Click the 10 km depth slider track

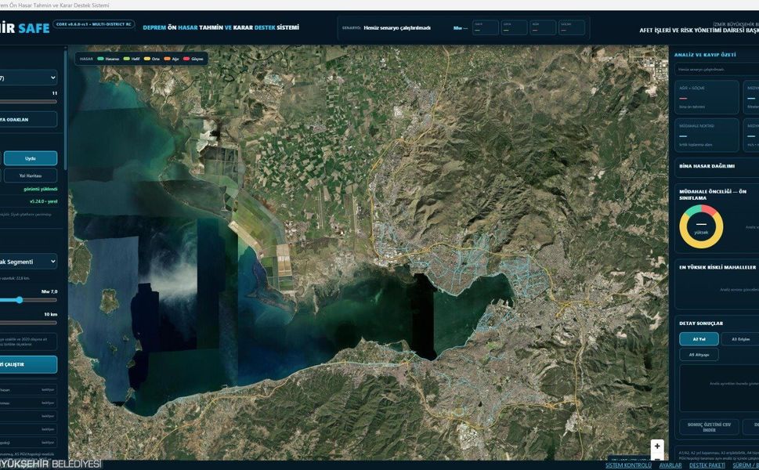pyautogui.click(x=28, y=323)
